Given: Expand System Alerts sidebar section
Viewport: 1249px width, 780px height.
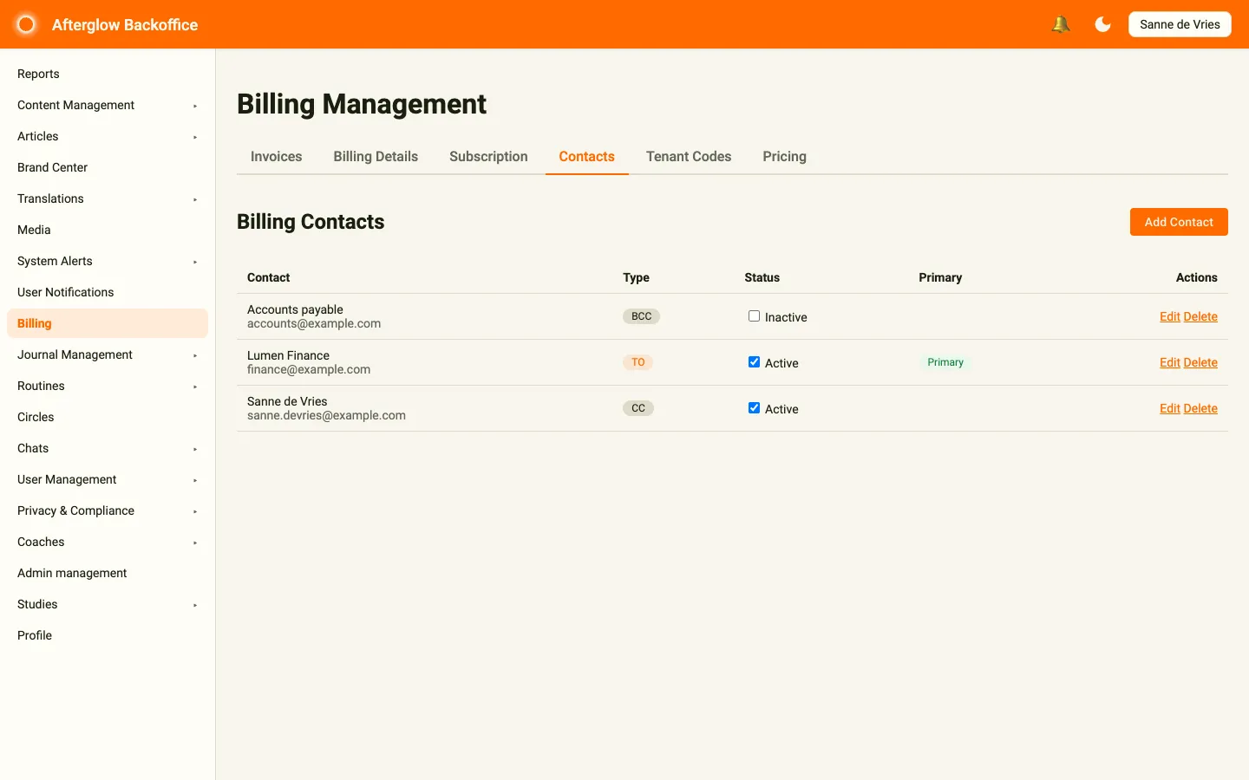Looking at the screenshot, I should click(x=108, y=261).
